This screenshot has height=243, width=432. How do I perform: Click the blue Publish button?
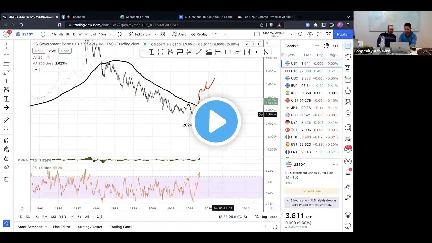(343, 34)
